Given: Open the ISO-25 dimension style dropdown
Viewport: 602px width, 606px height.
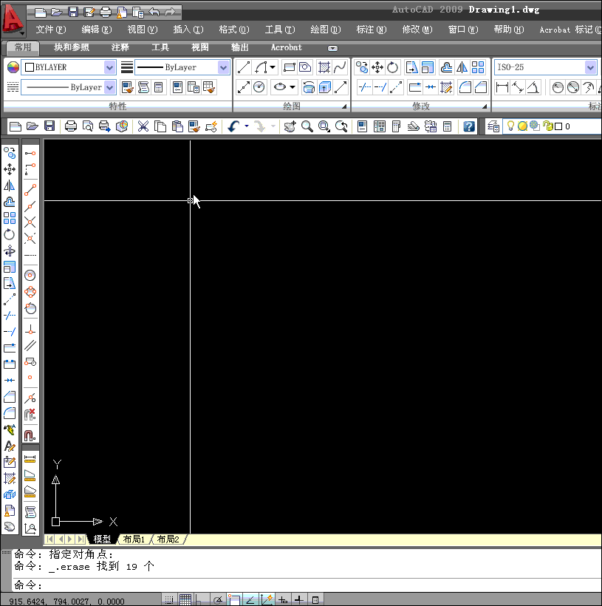Looking at the screenshot, I should (x=590, y=67).
